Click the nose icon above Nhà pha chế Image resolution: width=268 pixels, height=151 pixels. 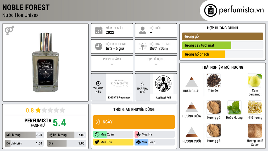(142, 83)
